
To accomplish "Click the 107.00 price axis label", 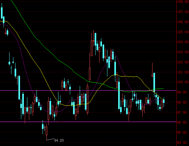I will (183, 12).
